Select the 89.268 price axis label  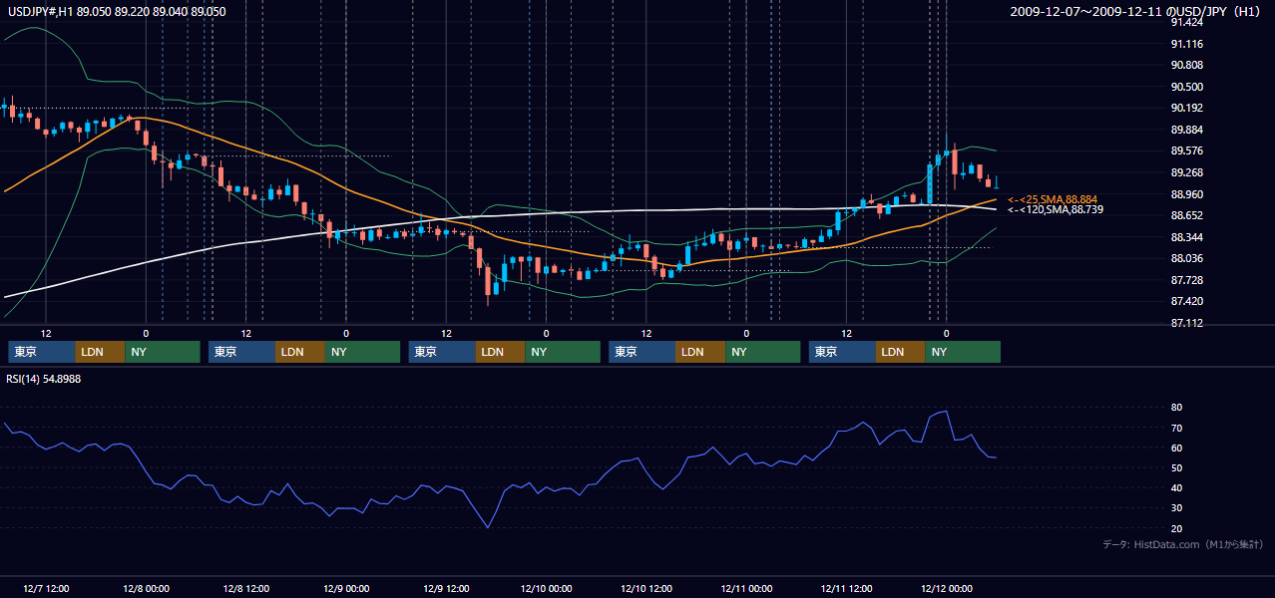coord(1188,172)
